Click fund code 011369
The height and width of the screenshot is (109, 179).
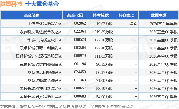[x=80, y=80]
